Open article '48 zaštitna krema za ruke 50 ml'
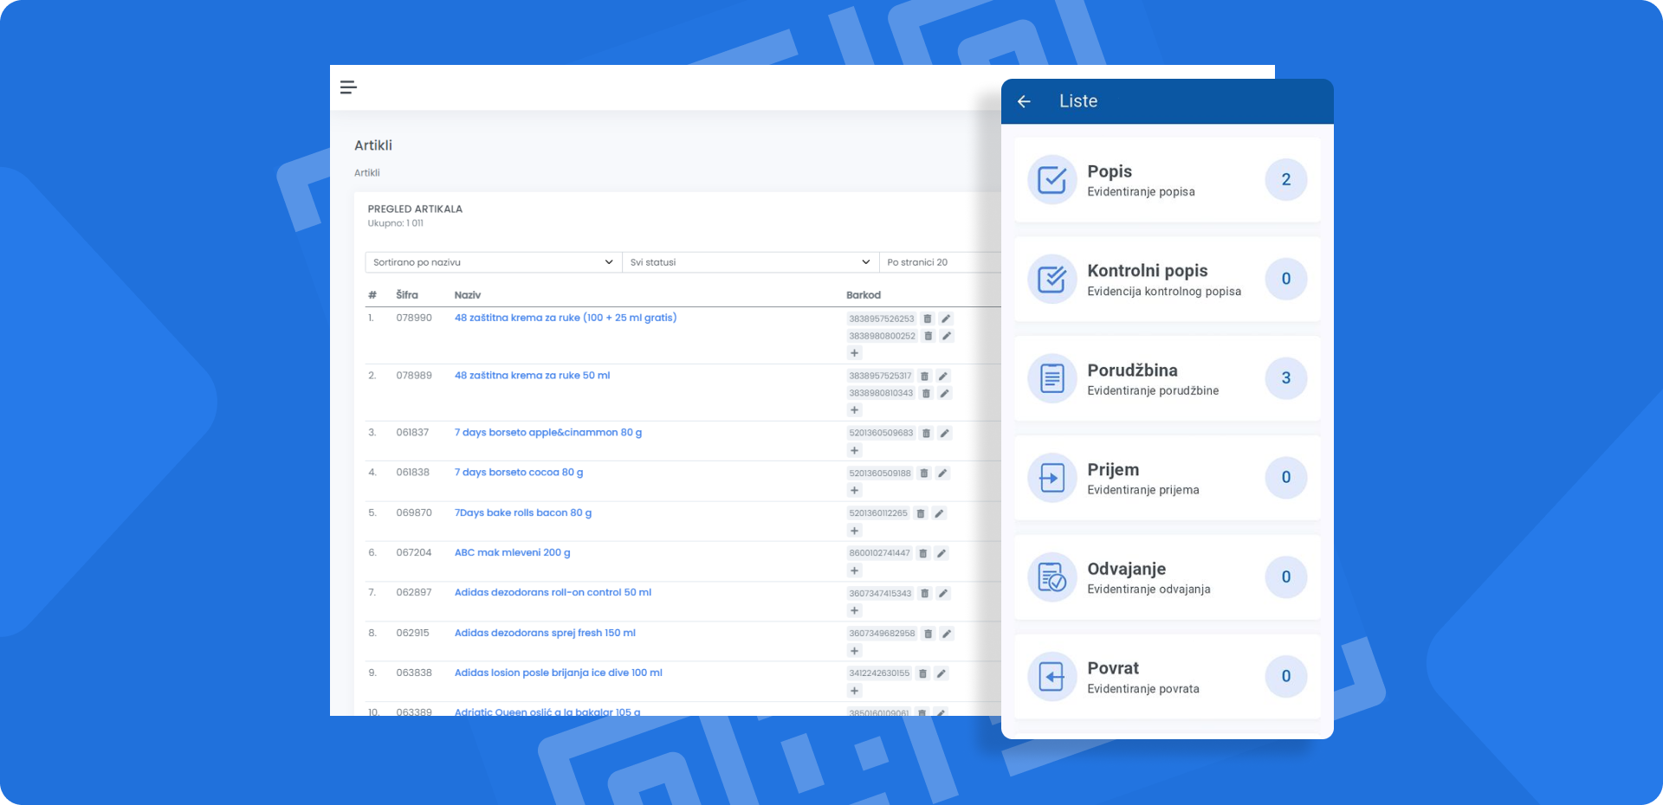1663x805 pixels. pyautogui.click(x=532, y=376)
